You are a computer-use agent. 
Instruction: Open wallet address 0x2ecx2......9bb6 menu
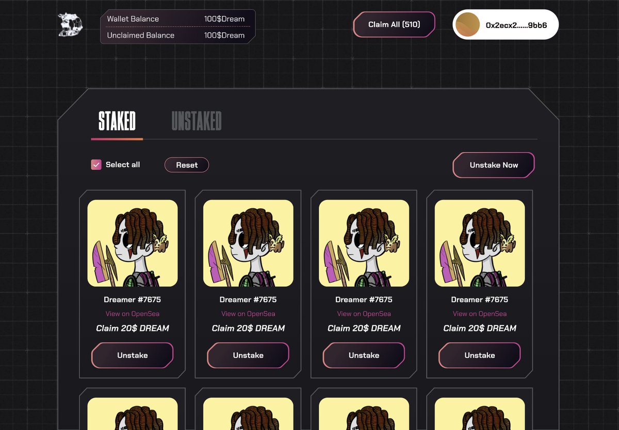point(506,25)
